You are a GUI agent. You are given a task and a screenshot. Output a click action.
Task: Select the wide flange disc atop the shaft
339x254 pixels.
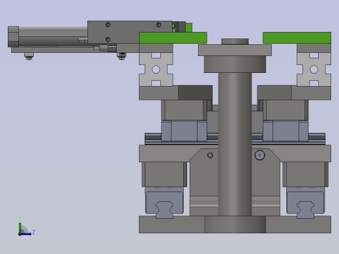235,50
